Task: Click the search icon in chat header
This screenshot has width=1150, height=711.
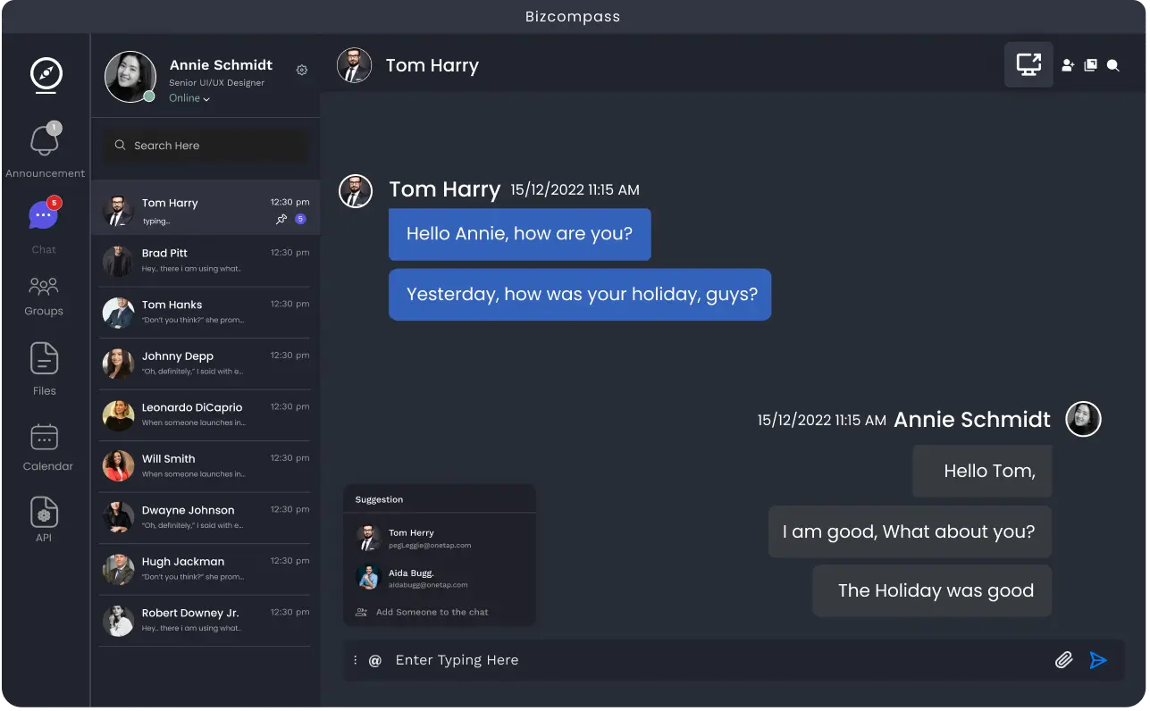Action: (x=1113, y=65)
